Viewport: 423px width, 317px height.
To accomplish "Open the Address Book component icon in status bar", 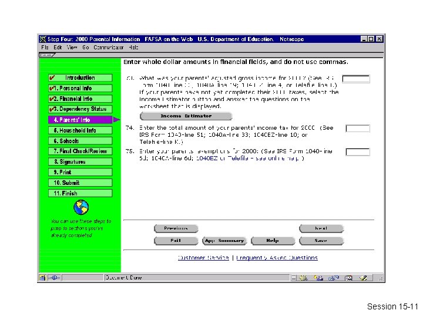I will coord(348,278).
